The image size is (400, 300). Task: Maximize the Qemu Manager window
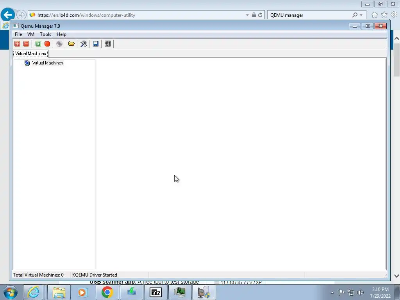(x=368, y=26)
